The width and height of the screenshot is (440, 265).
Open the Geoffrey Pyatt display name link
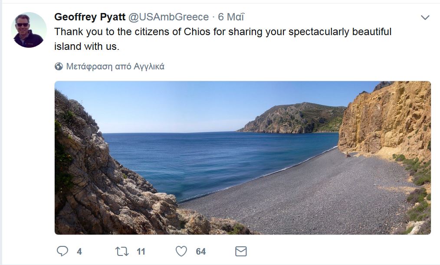[90, 17]
